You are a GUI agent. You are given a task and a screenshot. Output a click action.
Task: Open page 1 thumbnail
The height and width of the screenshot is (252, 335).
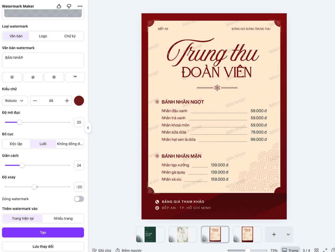(150, 234)
